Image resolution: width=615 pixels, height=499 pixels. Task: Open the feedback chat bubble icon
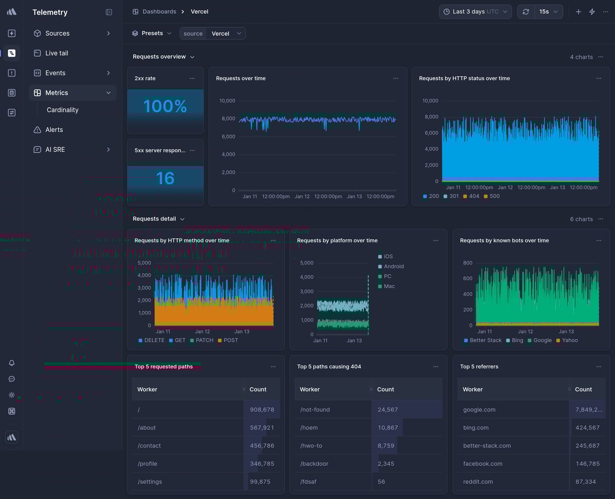tap(12, 379)
